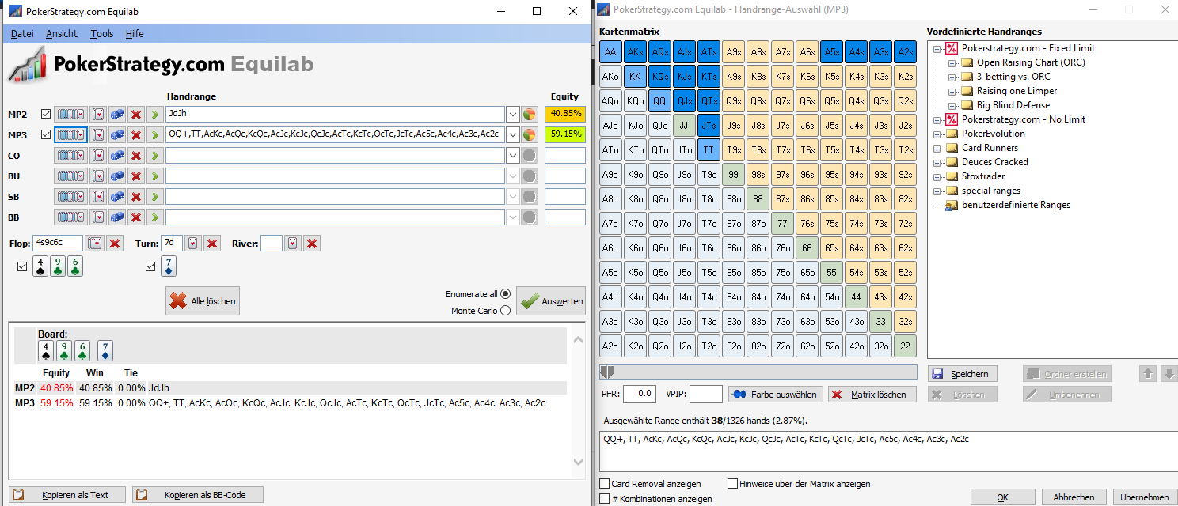Select Monte Carlo radio button
Screen dimensions: 1178x506
pos(506,311)
